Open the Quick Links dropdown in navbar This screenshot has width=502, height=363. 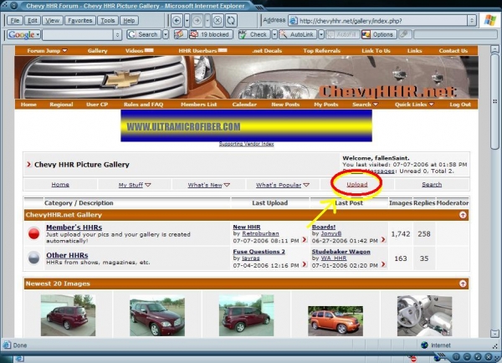tap(414, 105)
